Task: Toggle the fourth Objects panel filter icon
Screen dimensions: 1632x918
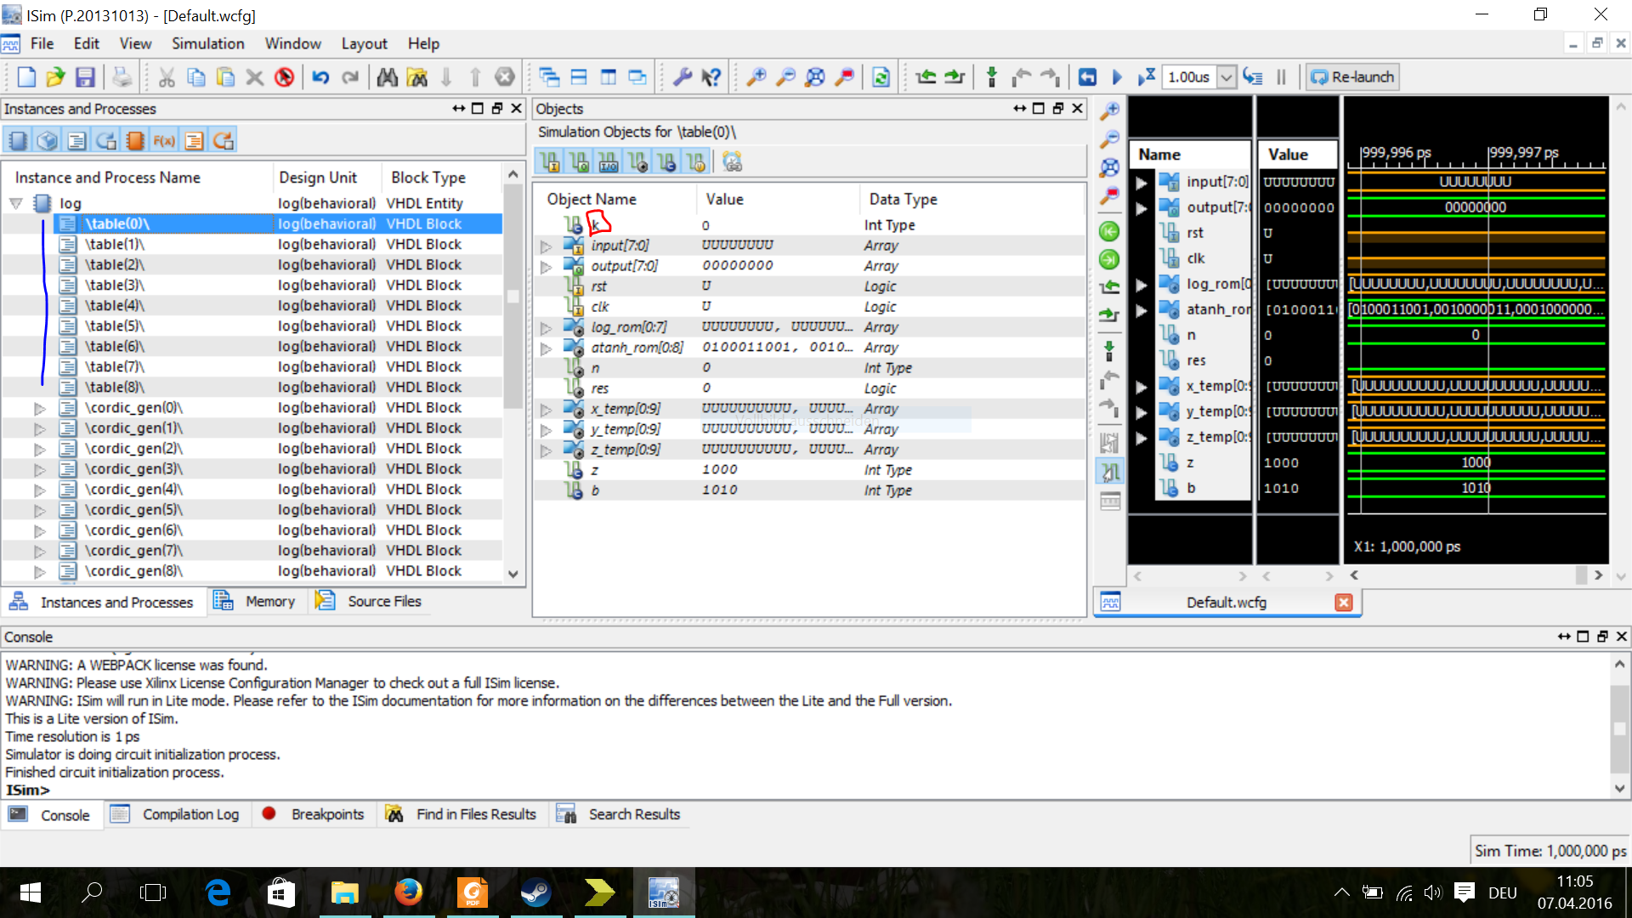Action: pyautogui.click(x=637, y=161)
